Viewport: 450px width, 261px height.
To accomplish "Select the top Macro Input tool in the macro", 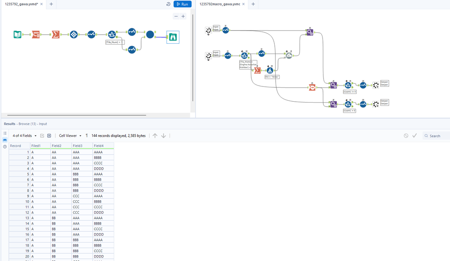I will coord(209,30).
